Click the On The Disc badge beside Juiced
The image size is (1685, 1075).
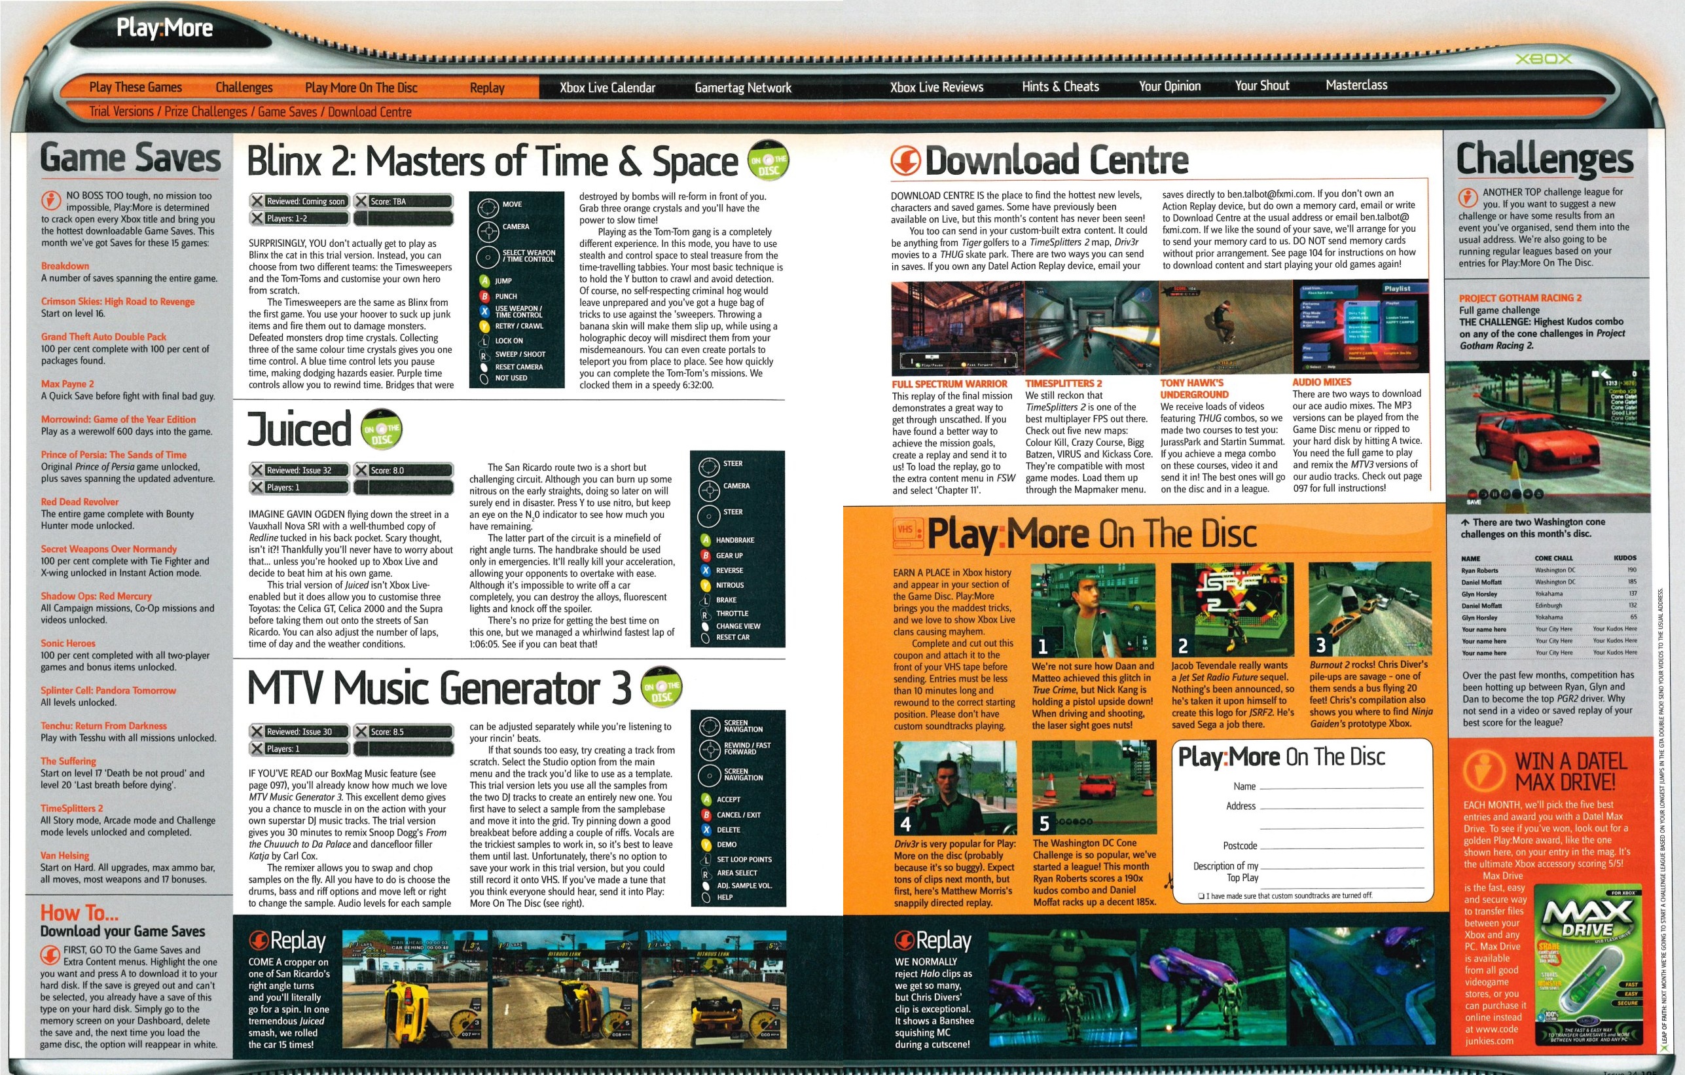[x=382, y=428]
